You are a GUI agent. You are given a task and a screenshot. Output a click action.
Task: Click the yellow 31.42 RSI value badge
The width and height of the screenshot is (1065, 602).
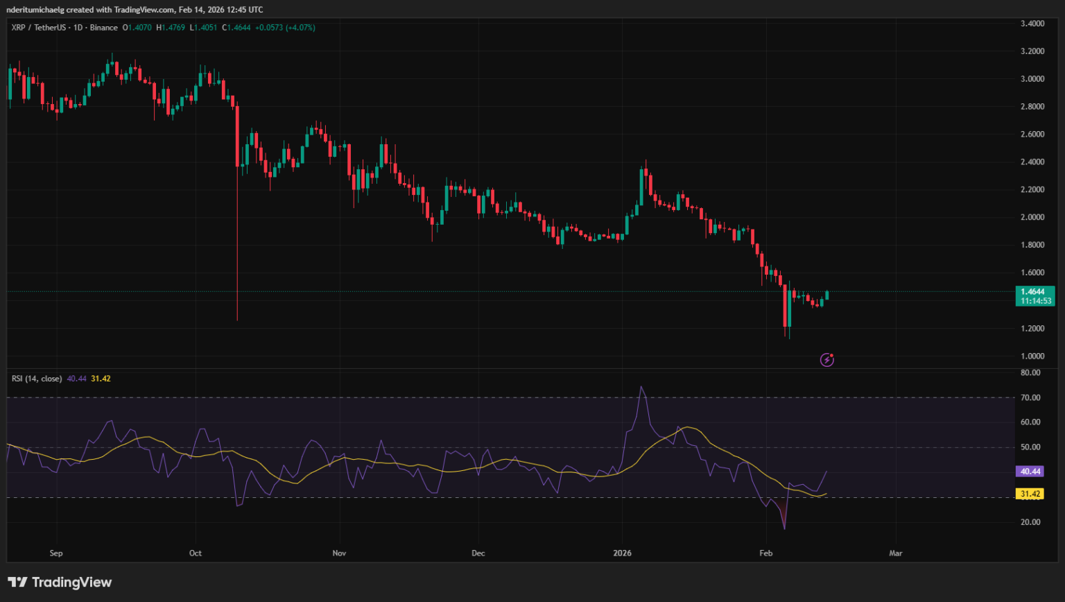(x=1031, y=494)
